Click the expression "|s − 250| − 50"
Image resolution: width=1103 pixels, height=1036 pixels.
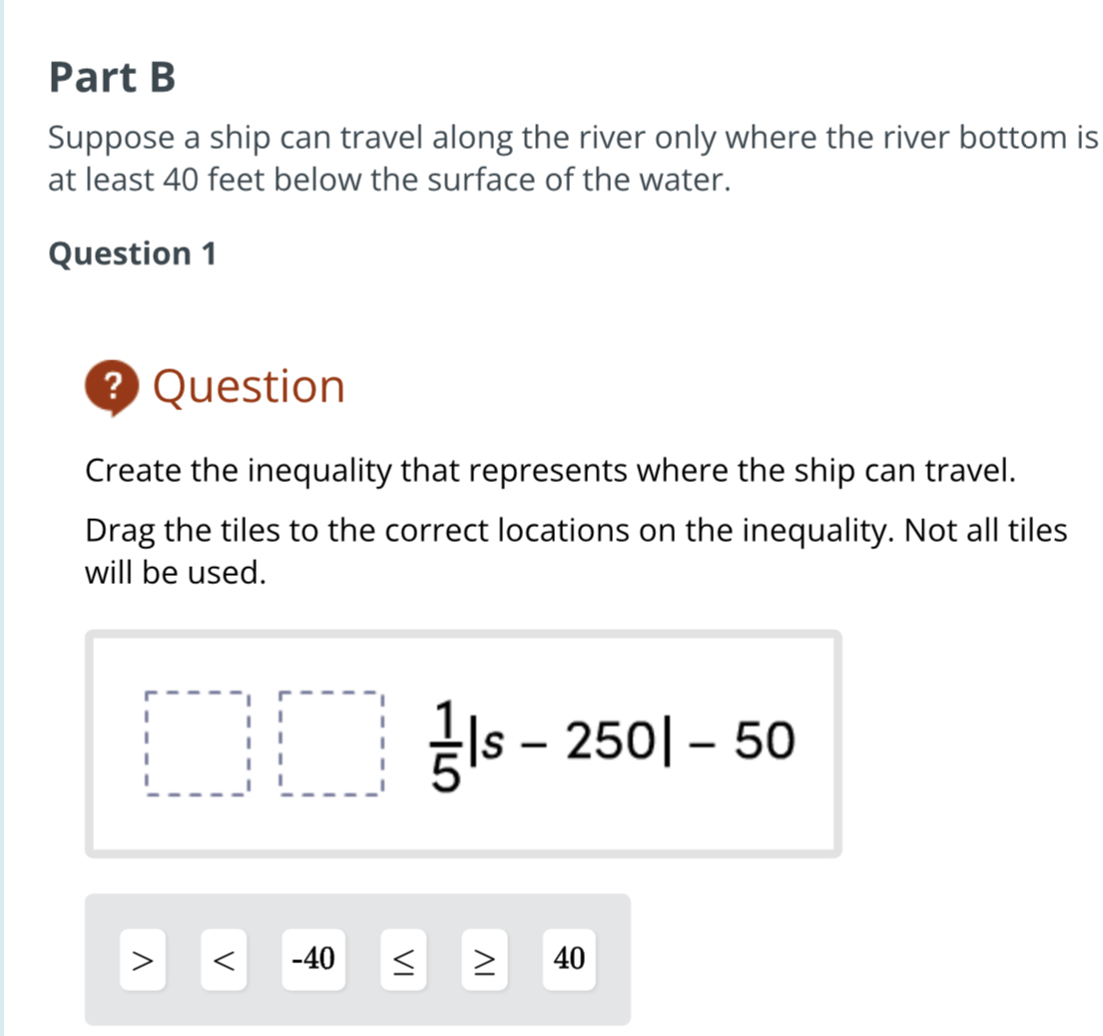(x=629, y=741)
